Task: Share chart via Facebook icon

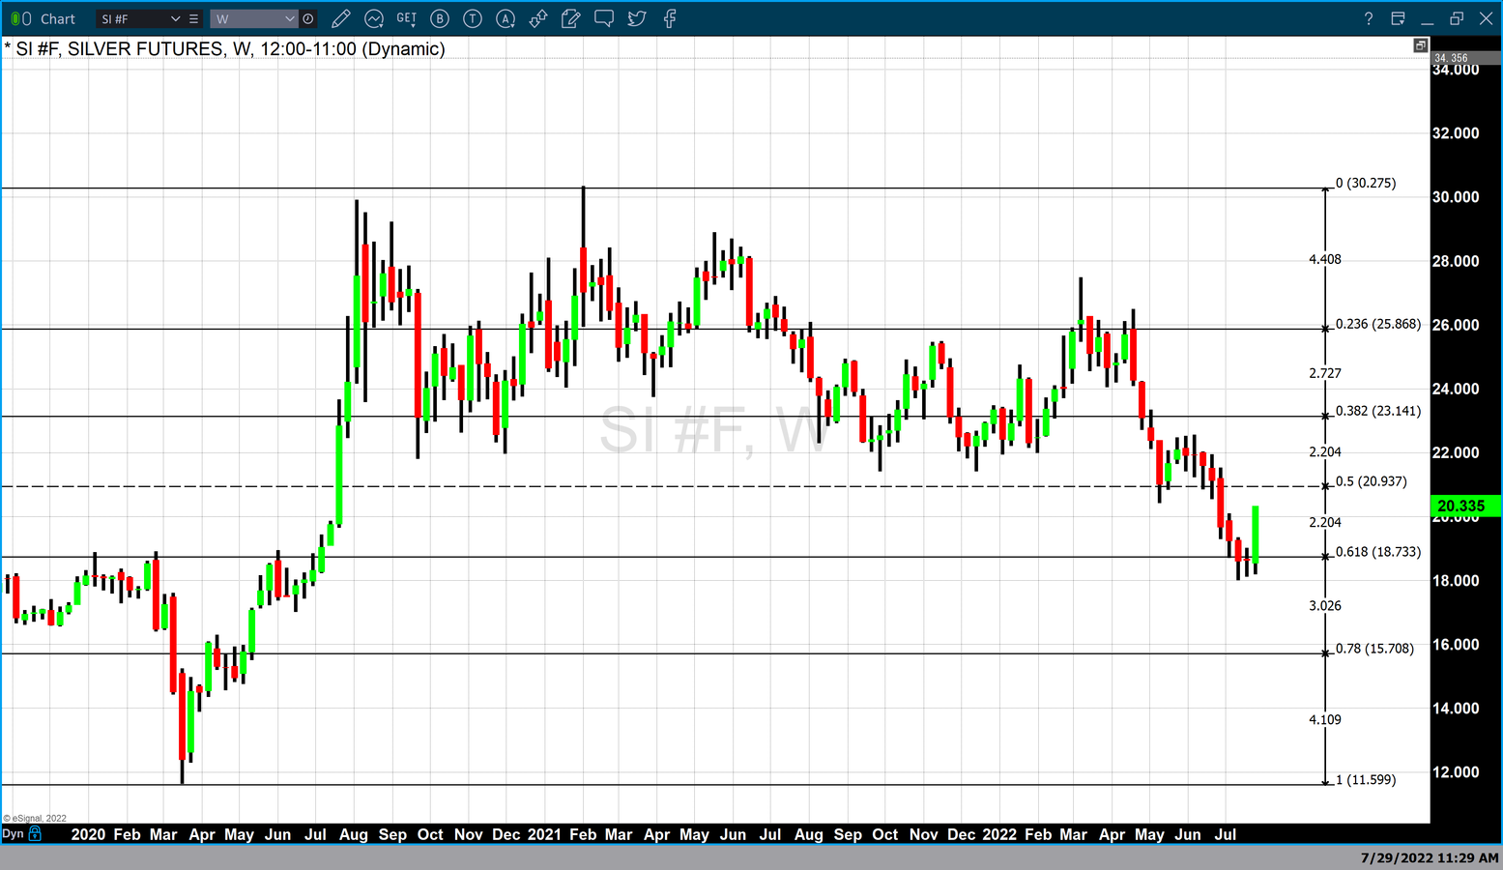Action: point(670,18)
